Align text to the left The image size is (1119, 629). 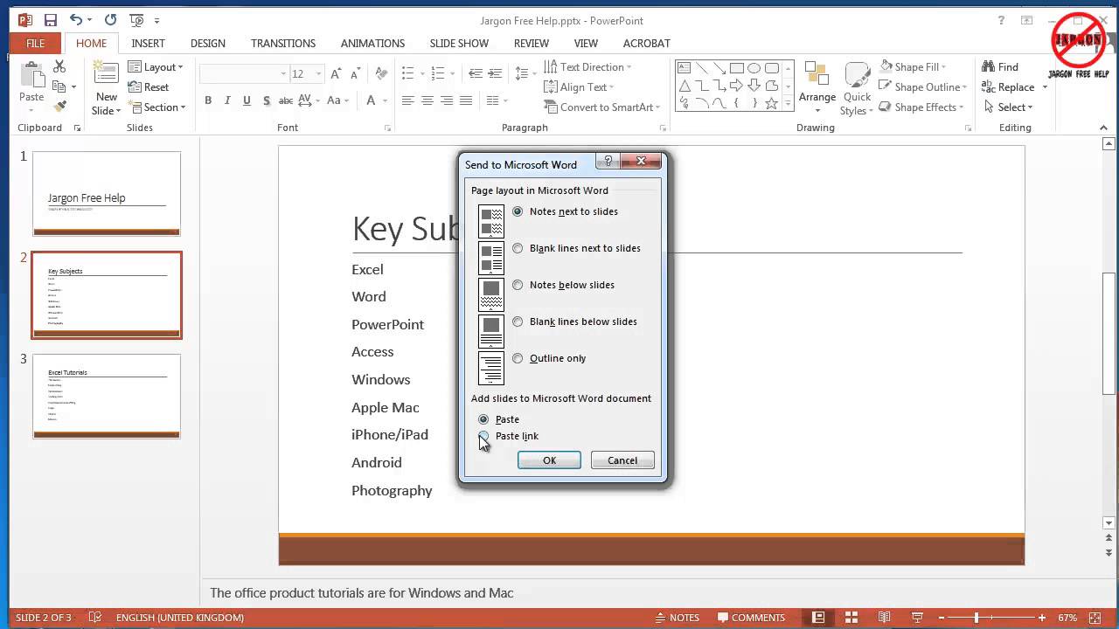[408, 100]
